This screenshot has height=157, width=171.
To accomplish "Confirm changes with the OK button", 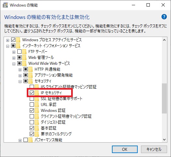I will pos(125,149).
